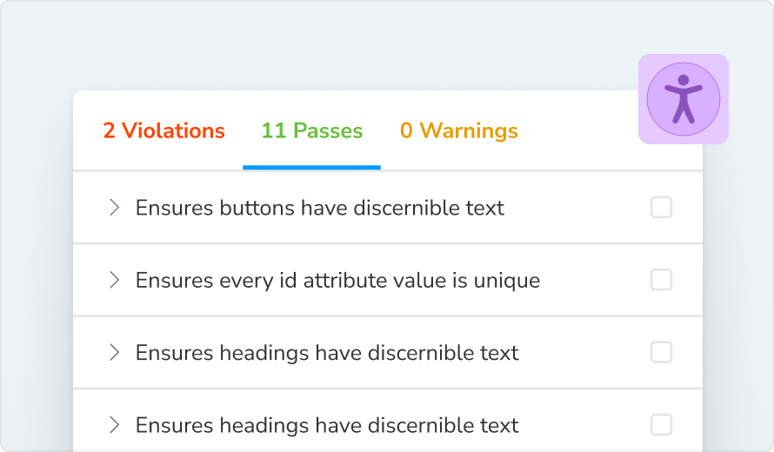Screen dimensions: 774x452
Task: Open the 0 Warnings tab
Action: coord(458,131)
